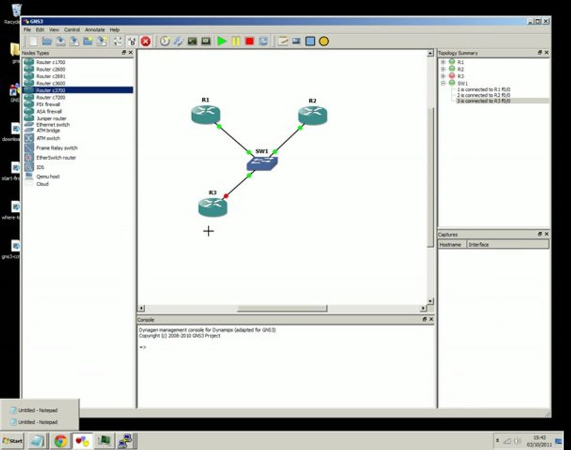Stop all devices with red stop button

click(x=249, y=41)
